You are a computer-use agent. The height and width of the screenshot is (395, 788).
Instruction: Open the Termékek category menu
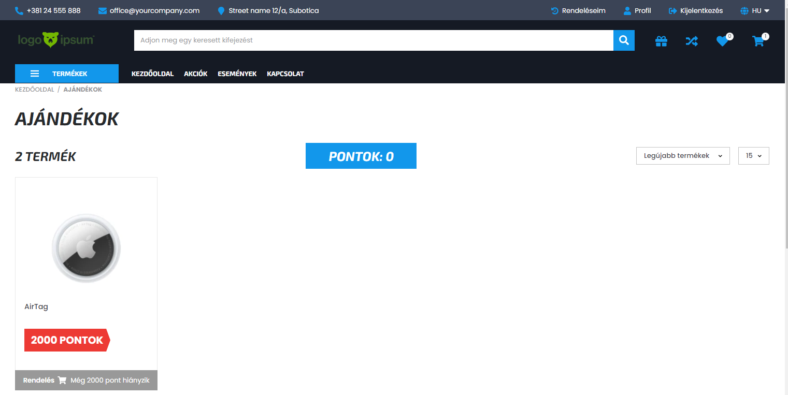67,74
